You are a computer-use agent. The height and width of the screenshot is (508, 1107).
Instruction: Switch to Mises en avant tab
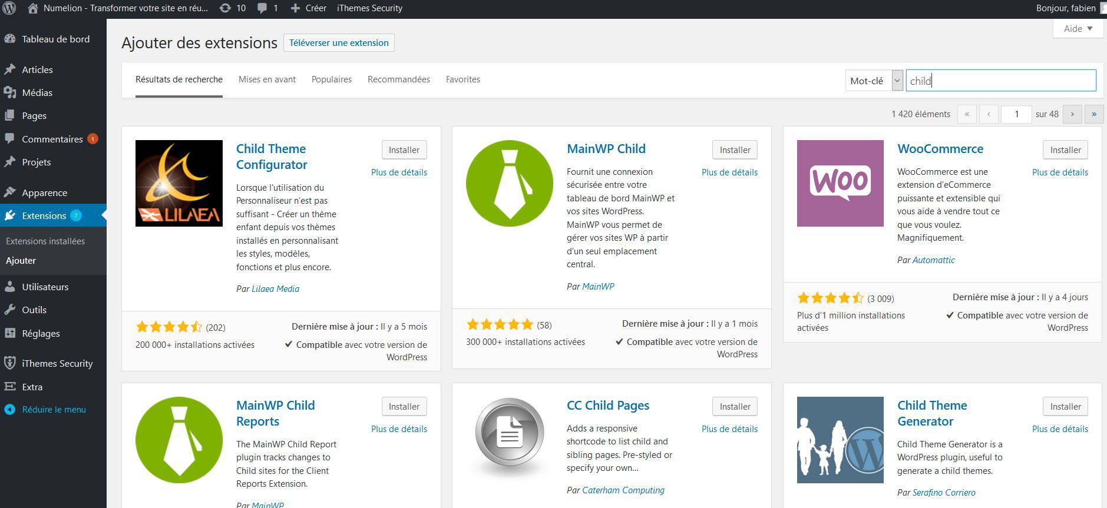click(x=267, y=79)
